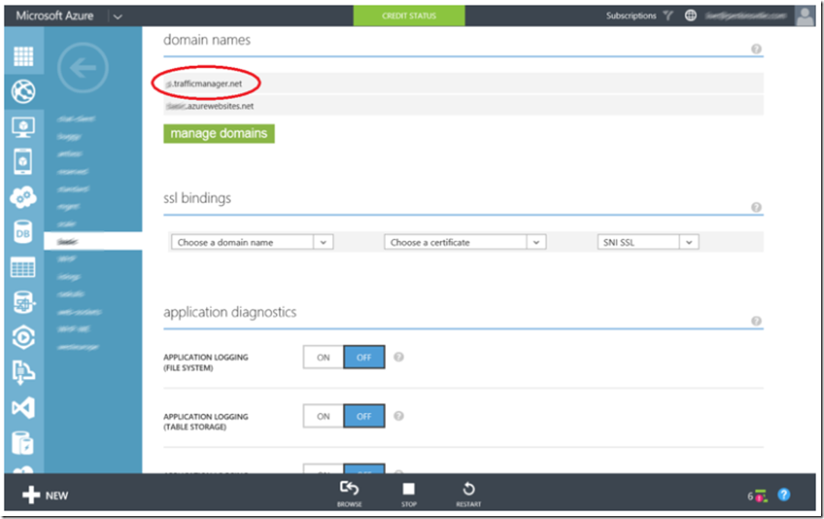Open the Subscriptions filter
Image resolution: width=824 pixels, height=519 pixels.
[x=639, y=15]
